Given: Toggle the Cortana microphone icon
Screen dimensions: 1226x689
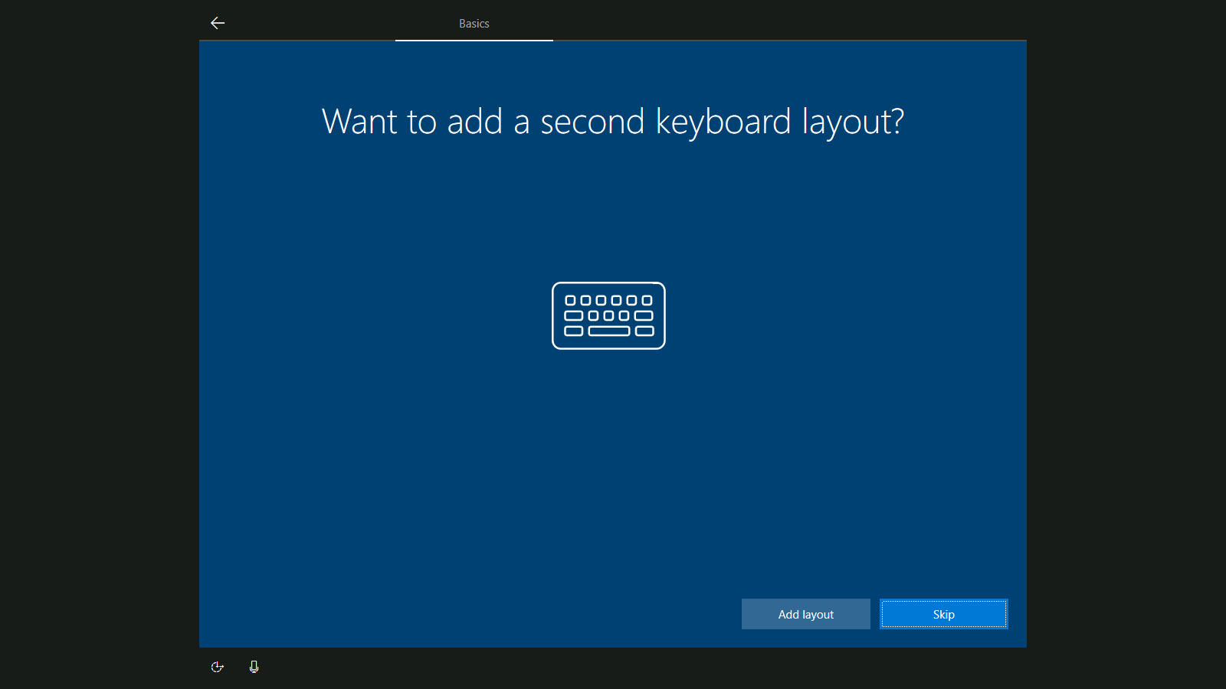Looking at the screenshot, I should (x=254, y=667).
